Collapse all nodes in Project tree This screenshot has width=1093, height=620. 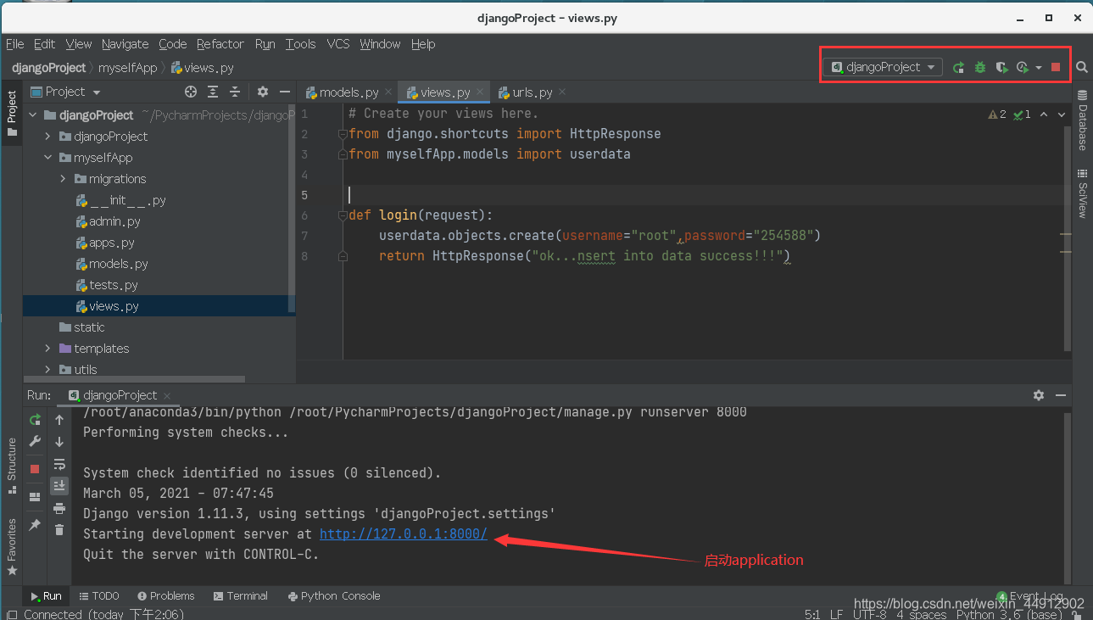(x=235, y=92)
